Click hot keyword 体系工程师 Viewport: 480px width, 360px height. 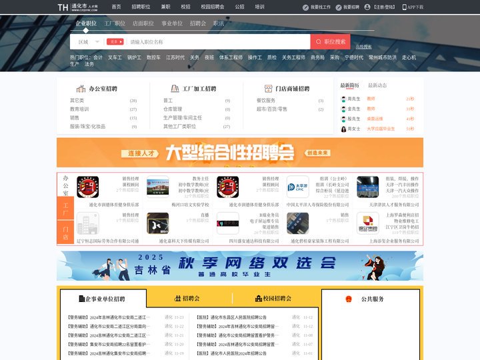point(231,57)
